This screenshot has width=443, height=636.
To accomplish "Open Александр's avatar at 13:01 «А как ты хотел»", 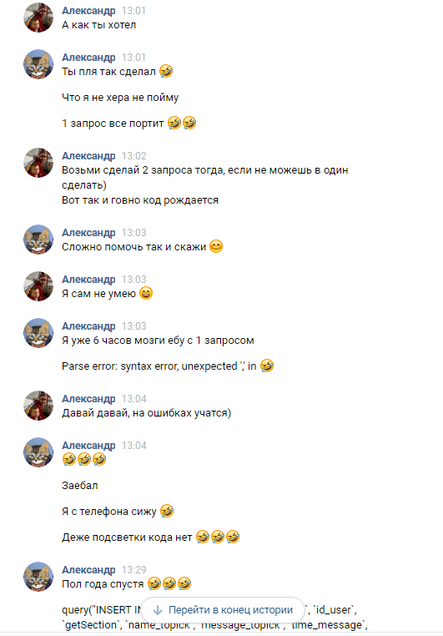I will point(38,18).
